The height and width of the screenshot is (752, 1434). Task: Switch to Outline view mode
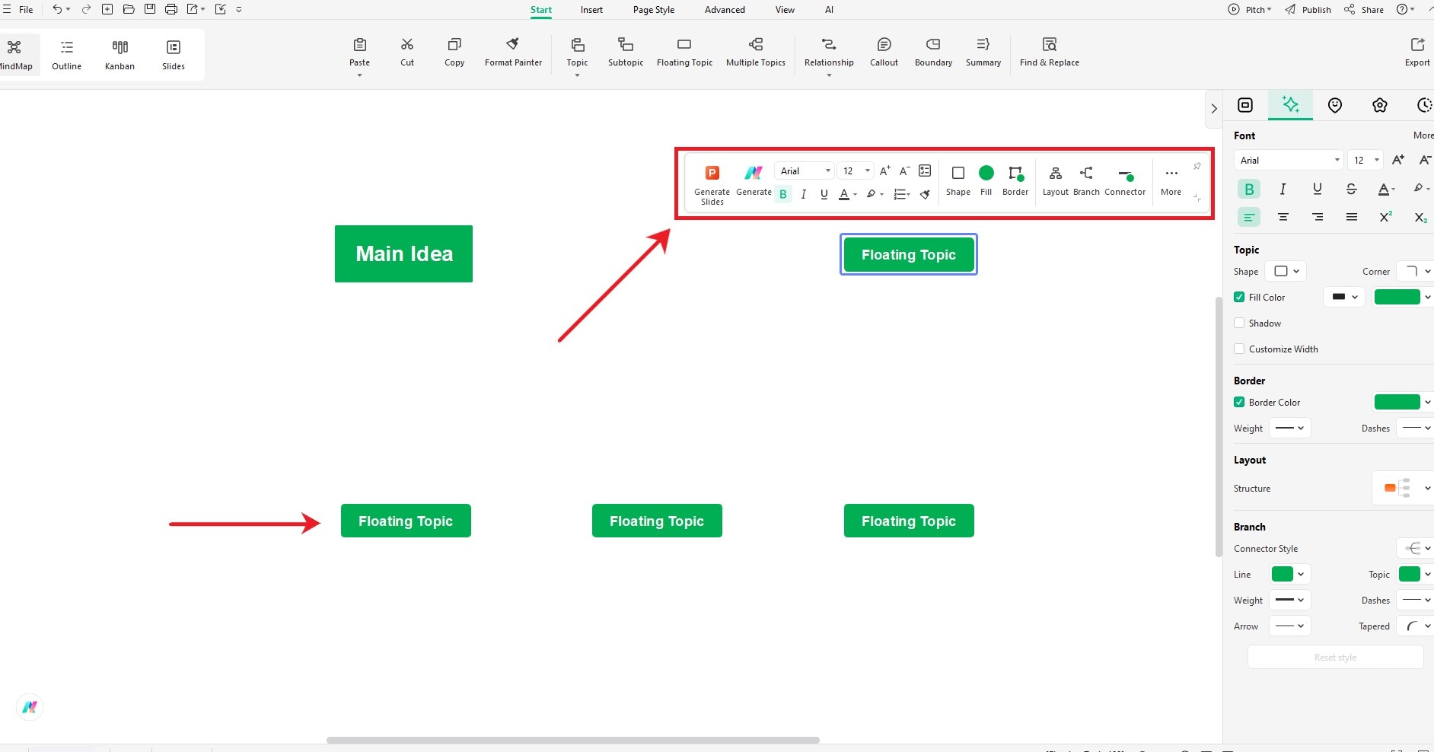pos(67,55)
